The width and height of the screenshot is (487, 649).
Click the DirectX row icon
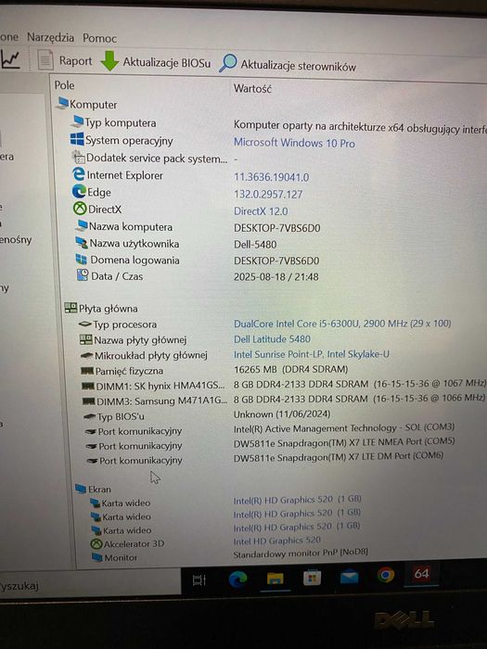pyautogui.click(x=80, y=209)
